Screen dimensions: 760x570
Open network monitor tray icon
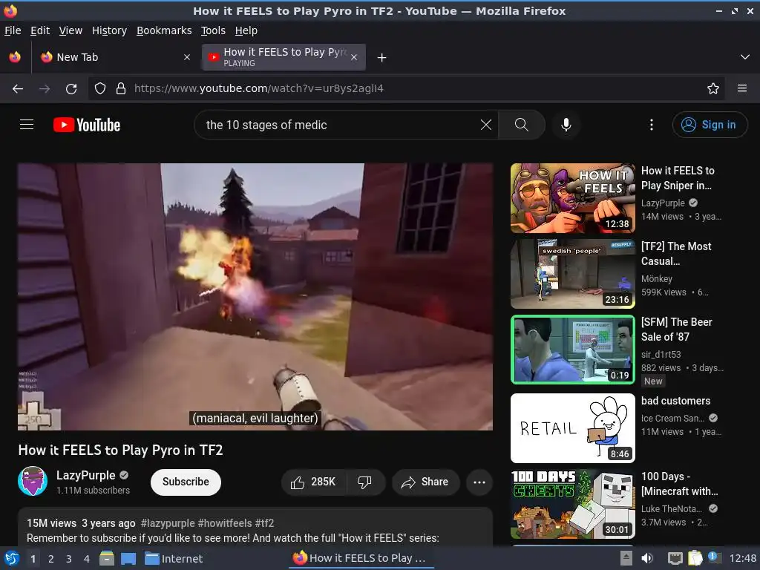click(675, 558)
